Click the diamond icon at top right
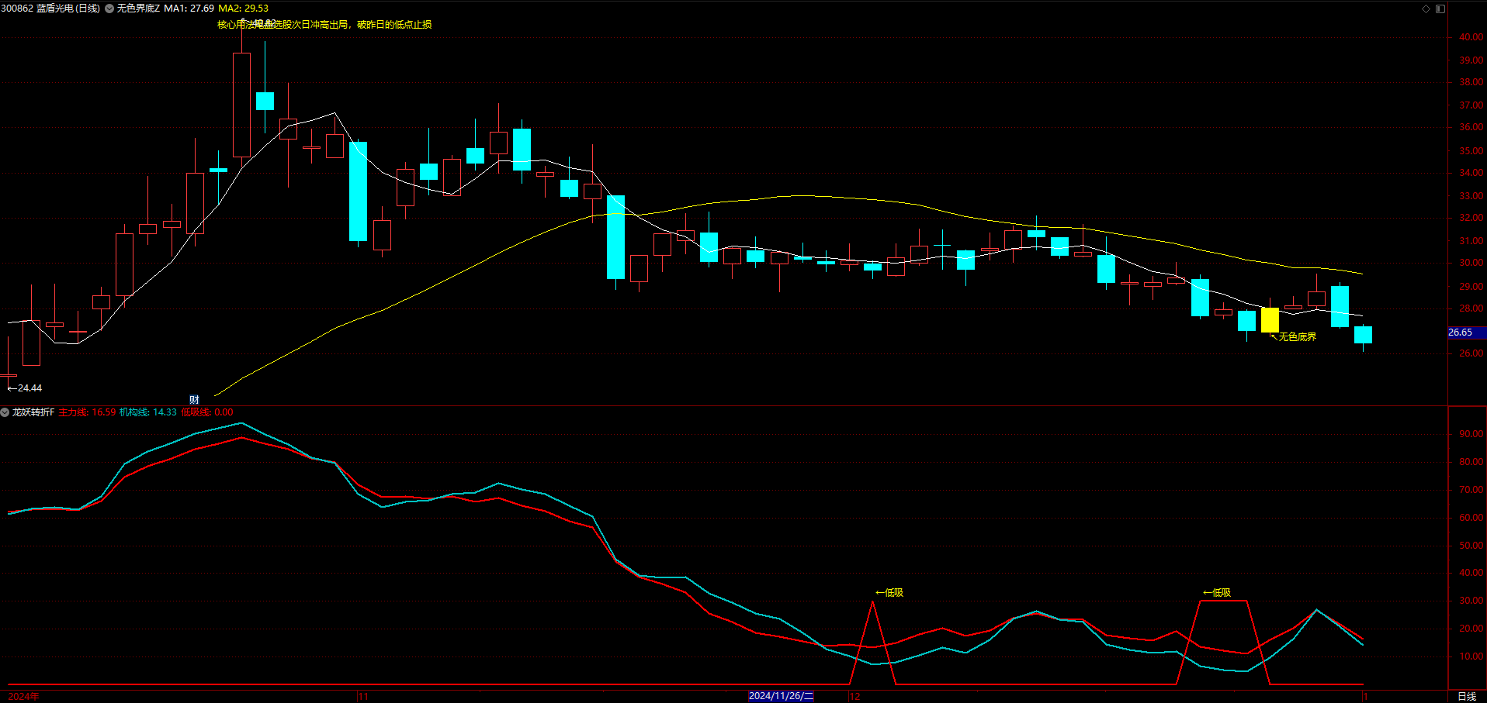Screen dimensions: 1487x703 [x=1426, y=9]
